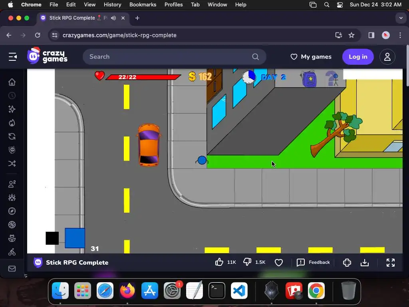Open My games favorites
409x307 pixels.
[x=311, y=57]
